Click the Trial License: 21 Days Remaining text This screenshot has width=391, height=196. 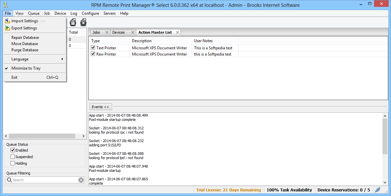(x=228, y=190)
